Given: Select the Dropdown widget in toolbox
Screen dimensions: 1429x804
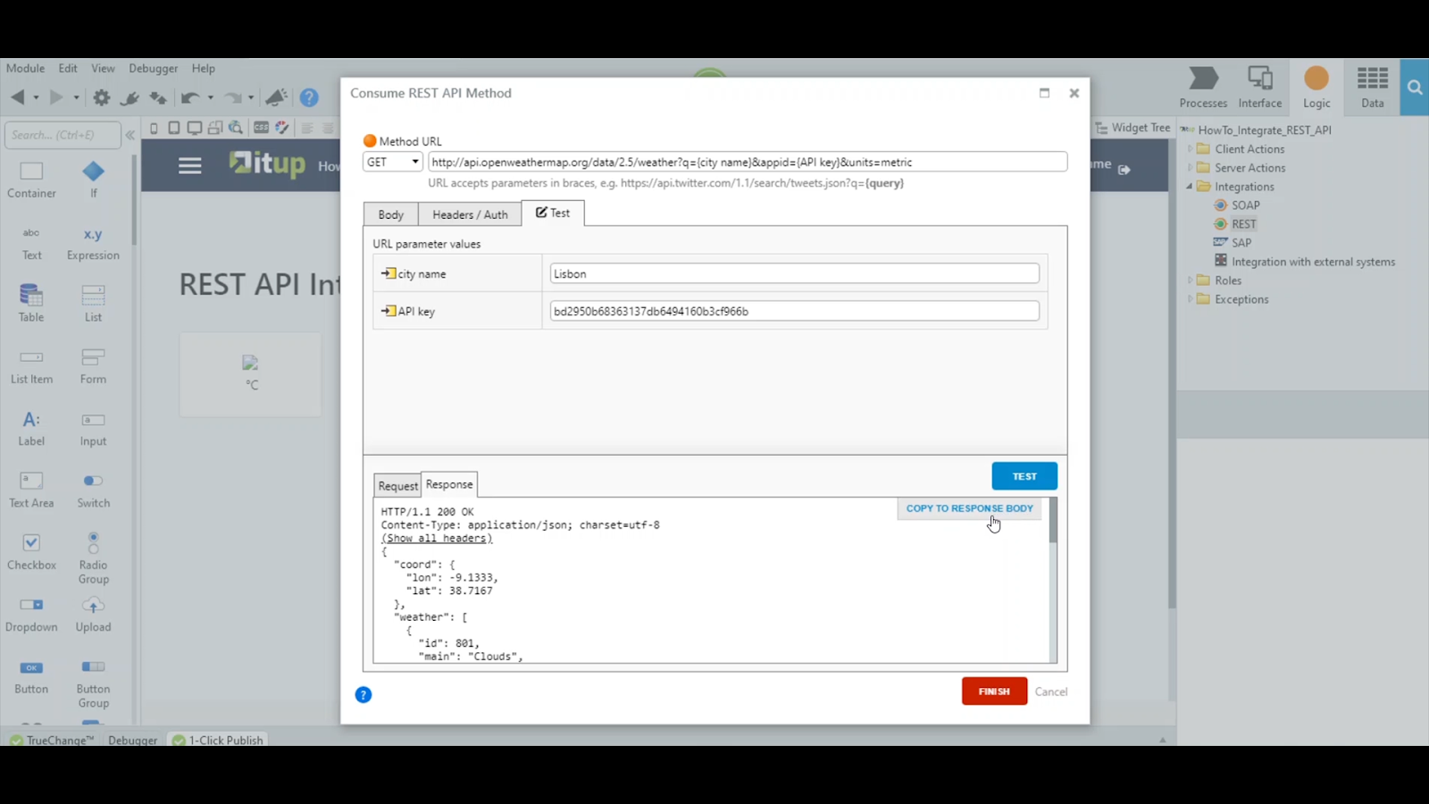Looking at the screenshot, I should coord(31,614).
